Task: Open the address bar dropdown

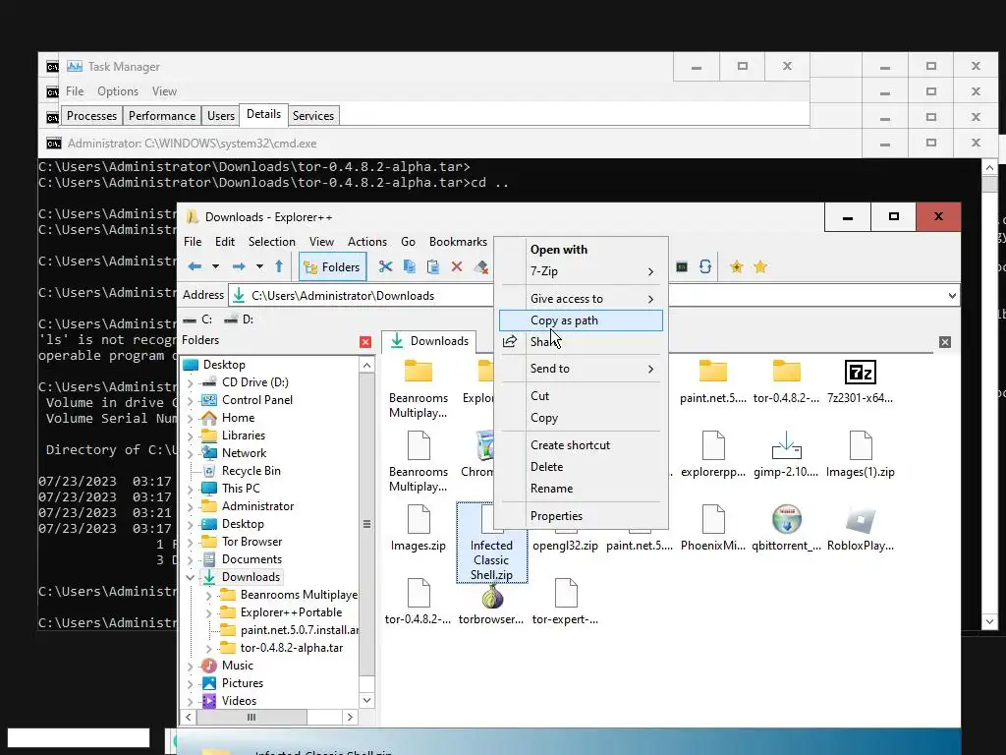Action: click(952, 296)
